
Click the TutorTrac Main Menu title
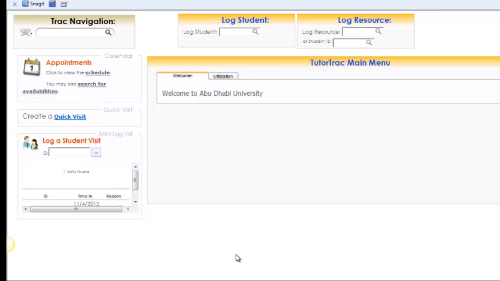pyautogui.click(x=350, y=63)
